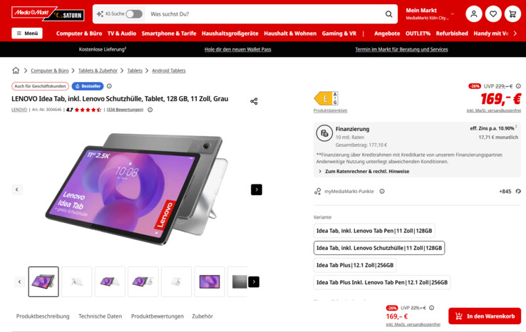Open TV & Audio category
Screen dimensions: 526x332
[122, 33]
